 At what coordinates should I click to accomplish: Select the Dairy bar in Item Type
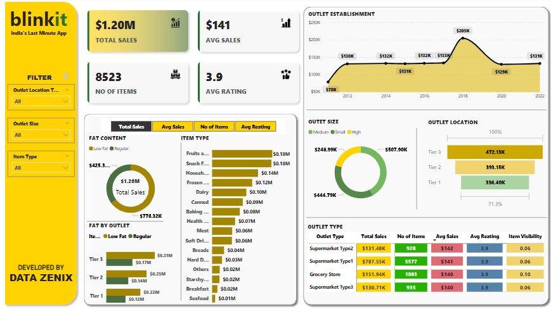click(229, 192)
